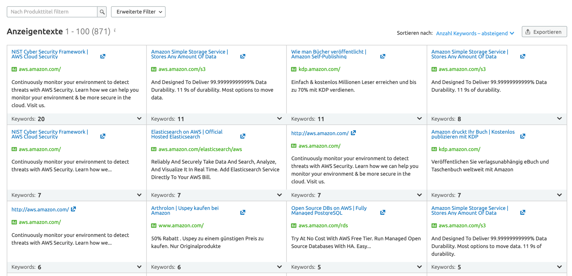Viewport: 572px width, 276px height.
Task: Expand Keywords: 5 under third-row S3 ad
Action: [x=559, y=267]
